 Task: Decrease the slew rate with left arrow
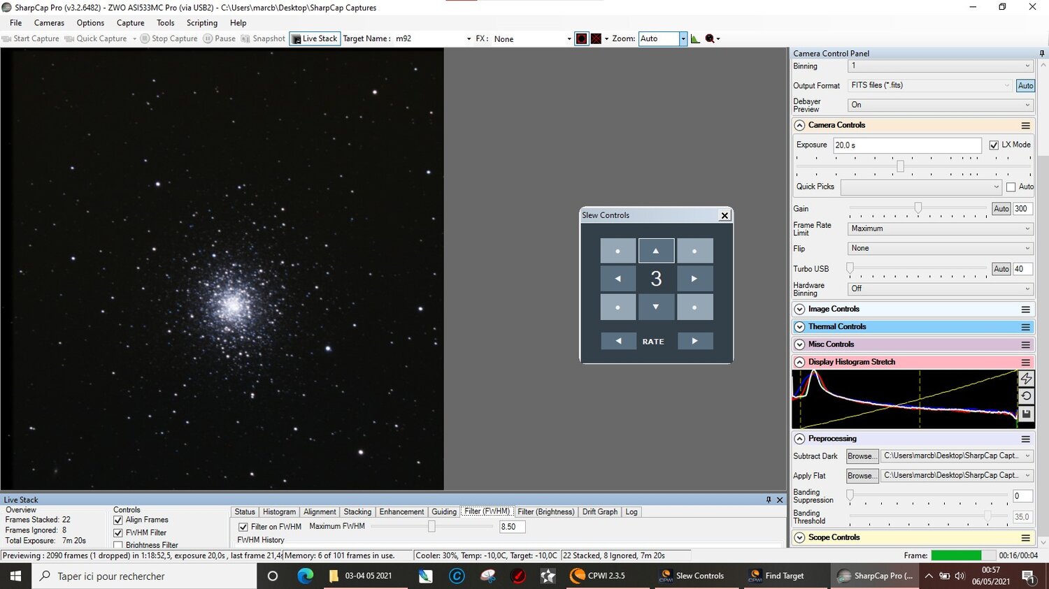click(x=618, y=341)
